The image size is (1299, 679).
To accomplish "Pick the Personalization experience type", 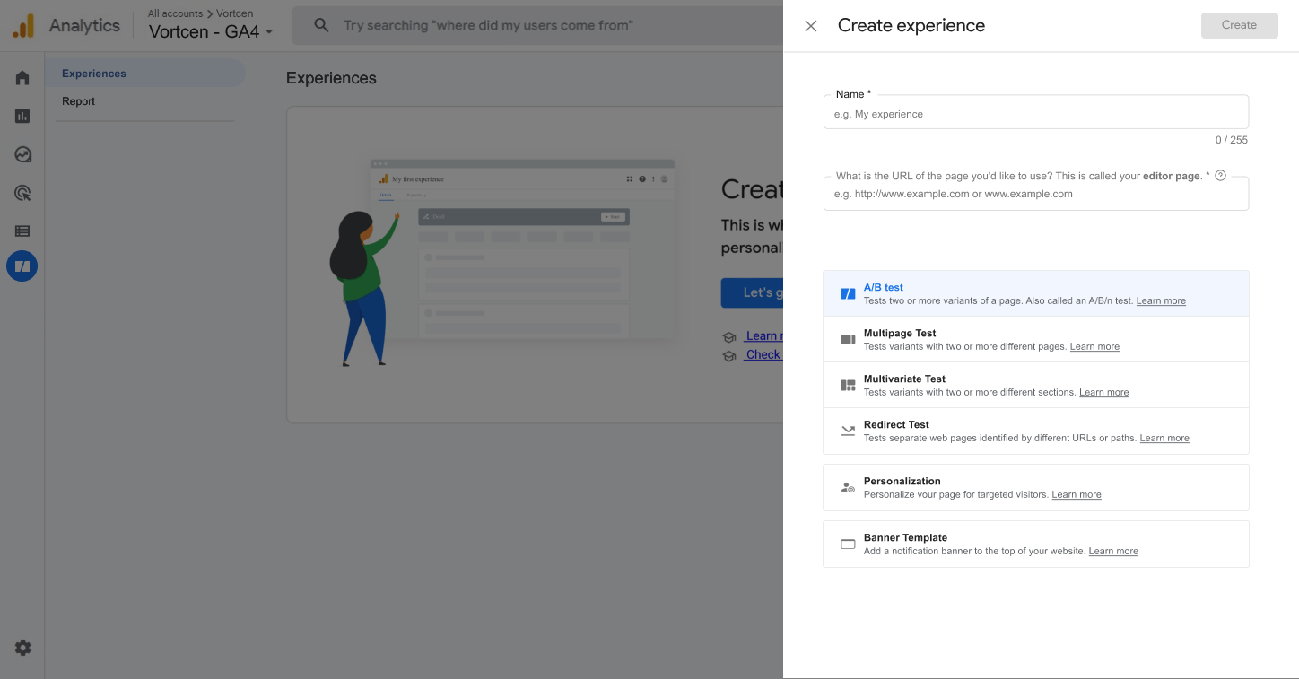I will click(1035, 486).
